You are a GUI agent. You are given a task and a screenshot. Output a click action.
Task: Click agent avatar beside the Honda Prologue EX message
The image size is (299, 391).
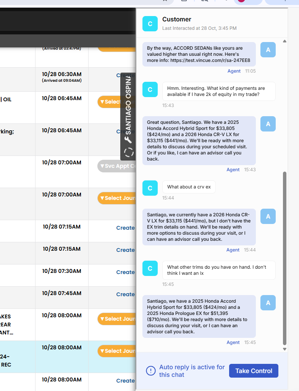pos(268,303)
